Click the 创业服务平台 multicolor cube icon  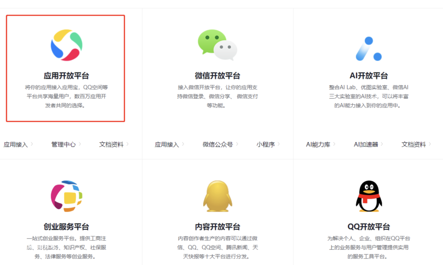(x=66, y=196)
